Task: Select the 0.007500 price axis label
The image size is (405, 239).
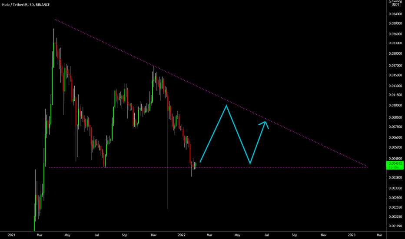Action: 395,126
